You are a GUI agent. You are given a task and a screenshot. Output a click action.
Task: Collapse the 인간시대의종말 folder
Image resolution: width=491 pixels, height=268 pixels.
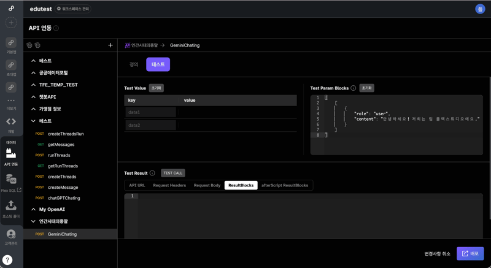tap(34, 221)
